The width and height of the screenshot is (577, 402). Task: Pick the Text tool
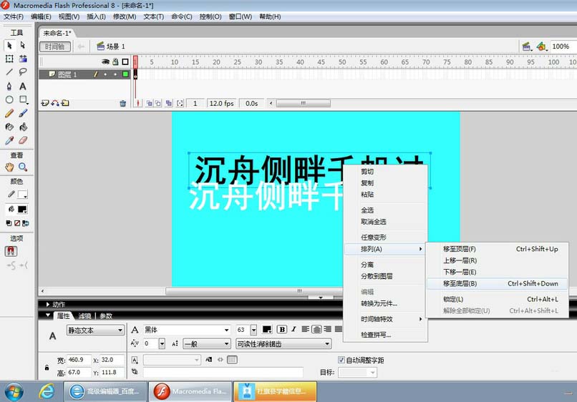[x=23, y=86]
